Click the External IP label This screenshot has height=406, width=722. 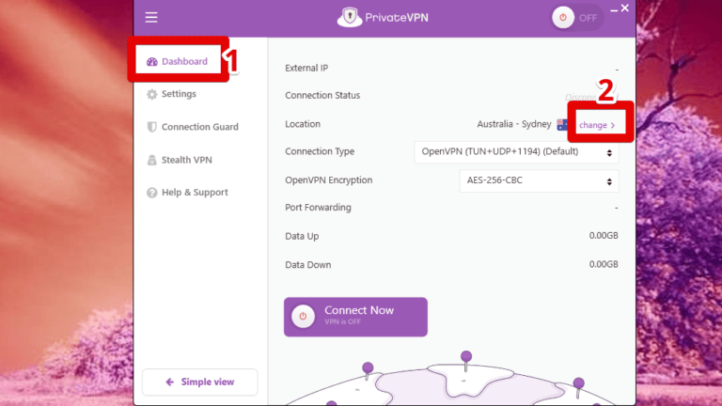pos(306,68)
